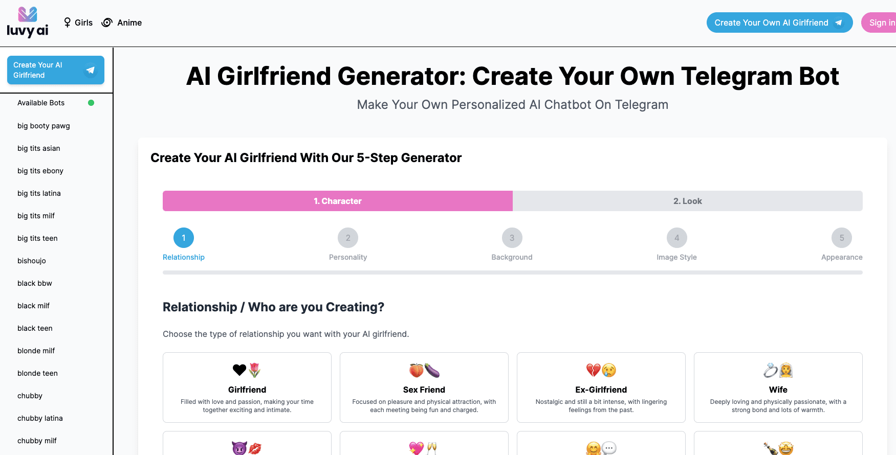The width and height of the screenshot is (896, 455).
Task: Click the luvy ai logo
Action: pos(27,22)
